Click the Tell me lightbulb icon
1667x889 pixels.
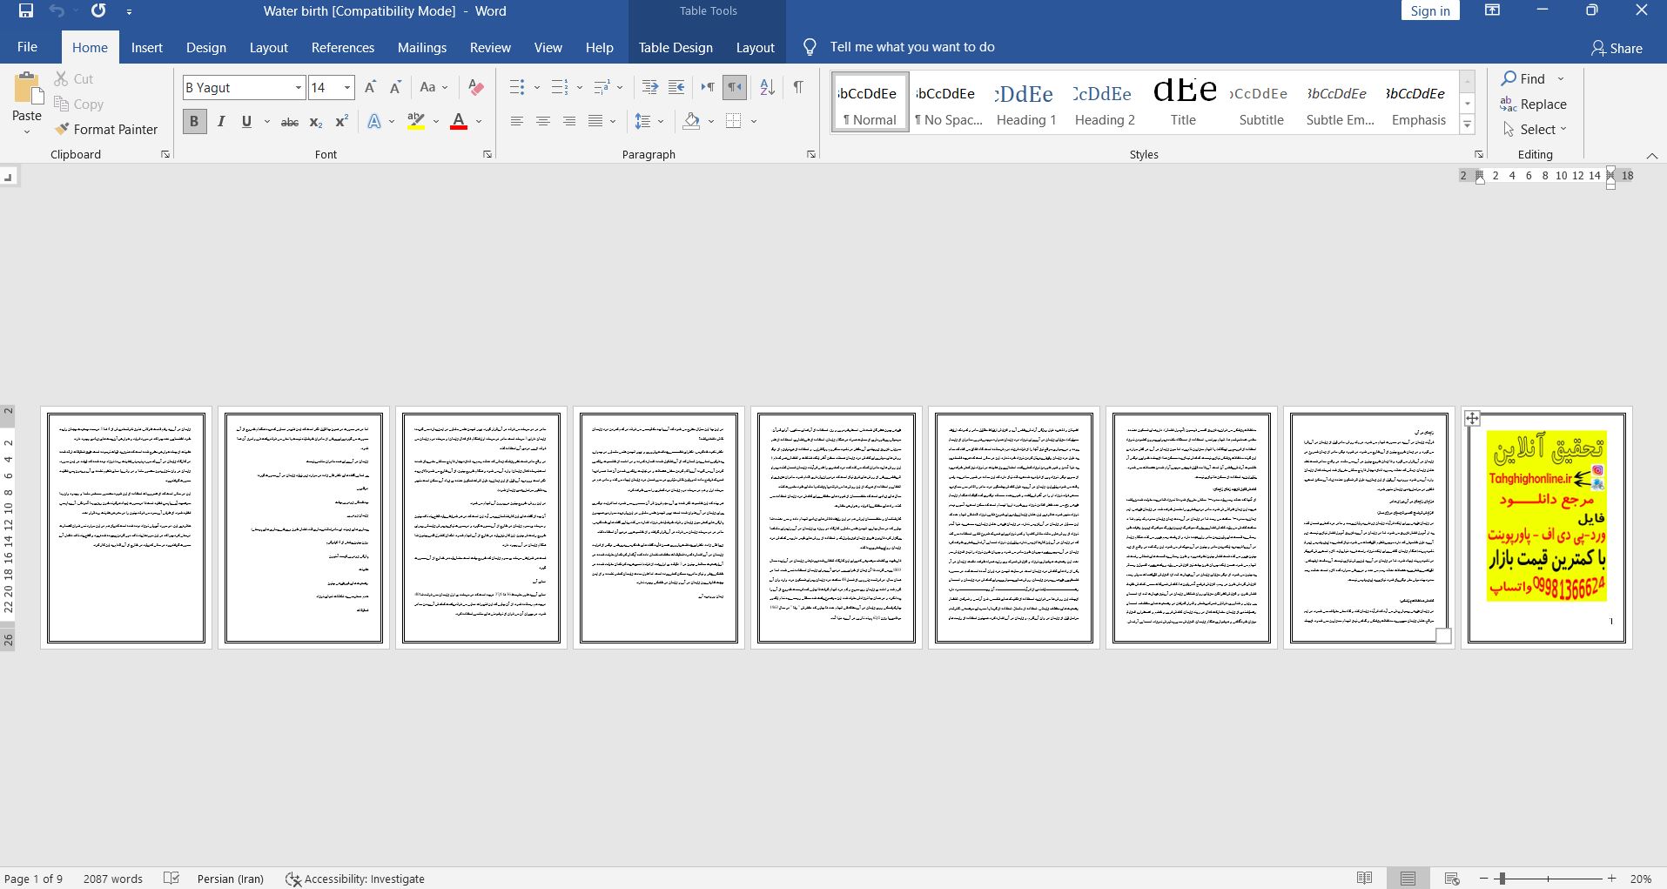[810, 47]
